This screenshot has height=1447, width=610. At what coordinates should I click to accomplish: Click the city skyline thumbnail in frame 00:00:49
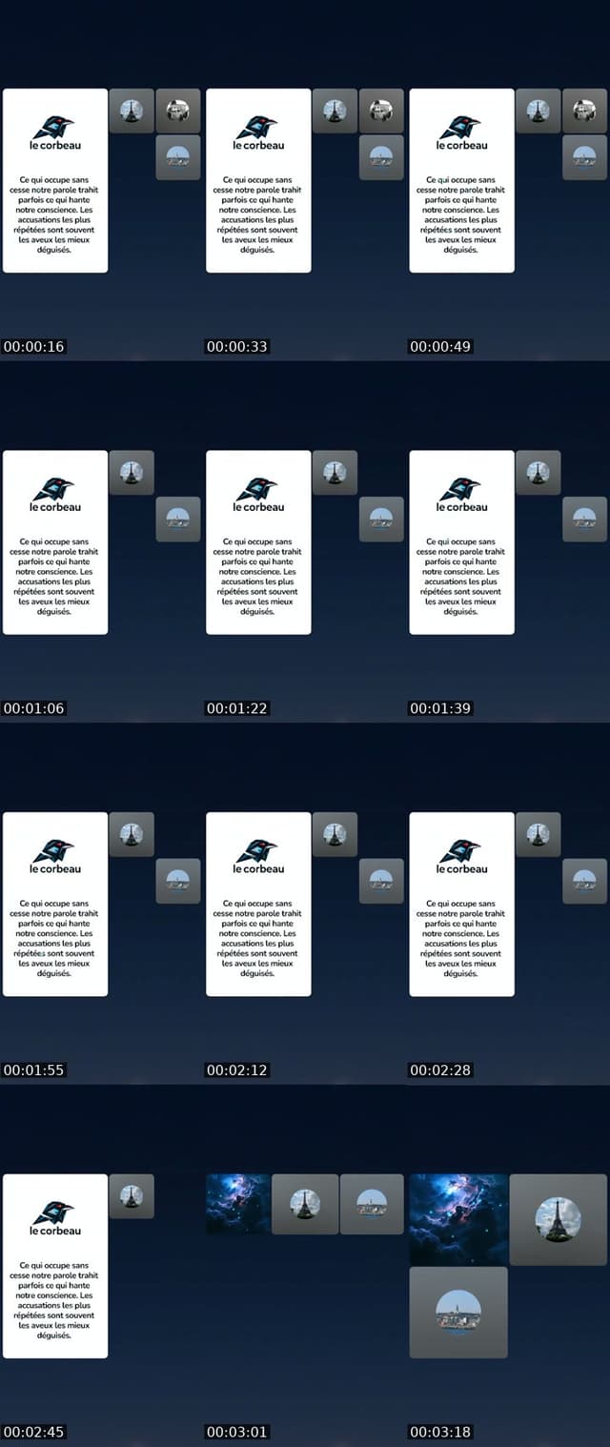tap(584, 157)
